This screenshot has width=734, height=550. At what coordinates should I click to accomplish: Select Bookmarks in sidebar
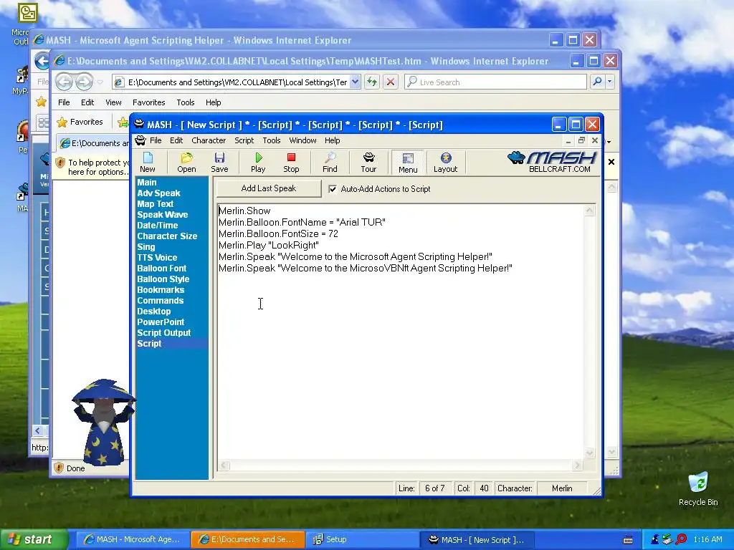pyautogui.click(x=161, y=290)
